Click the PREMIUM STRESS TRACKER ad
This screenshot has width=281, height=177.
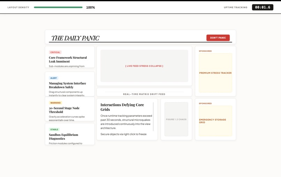coord(215,73)
